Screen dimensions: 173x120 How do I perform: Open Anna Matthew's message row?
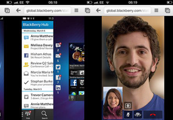pyautogui.click(x=38, y=38)
